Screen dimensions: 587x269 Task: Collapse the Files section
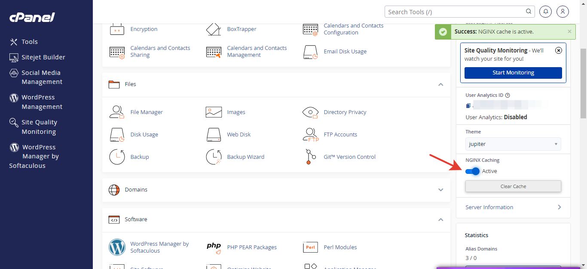tap(440, 84)
